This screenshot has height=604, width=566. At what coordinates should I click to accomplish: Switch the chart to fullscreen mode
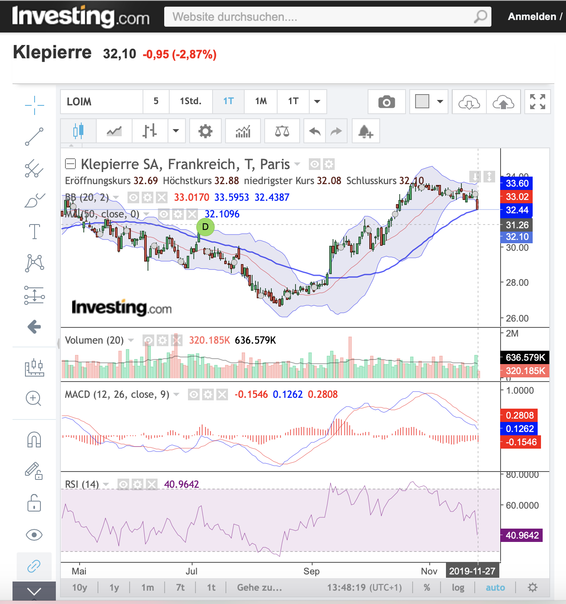[538, 102]
